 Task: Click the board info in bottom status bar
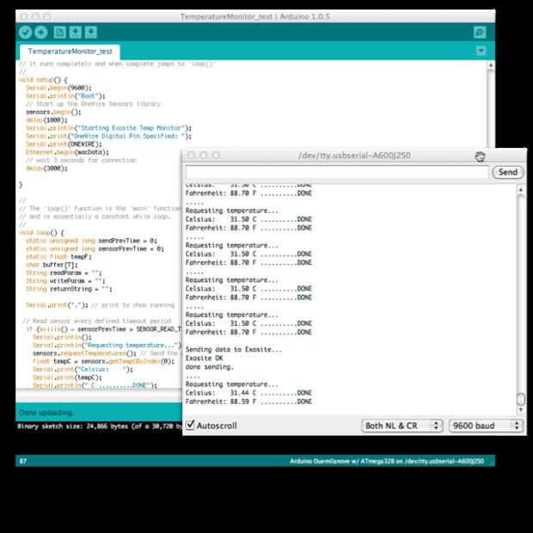(387, 462)
